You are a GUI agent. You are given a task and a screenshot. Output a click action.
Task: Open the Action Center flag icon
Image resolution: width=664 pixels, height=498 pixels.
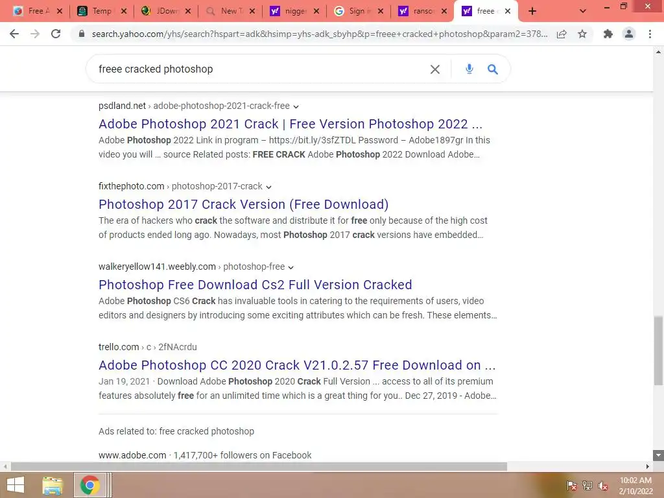[571, 486]
